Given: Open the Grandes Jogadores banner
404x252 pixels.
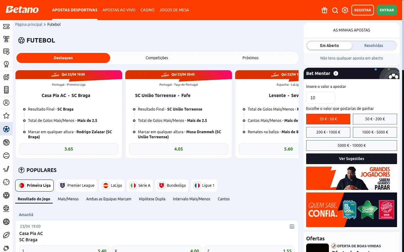Looking at the screenshot, I should click(352, 178).
